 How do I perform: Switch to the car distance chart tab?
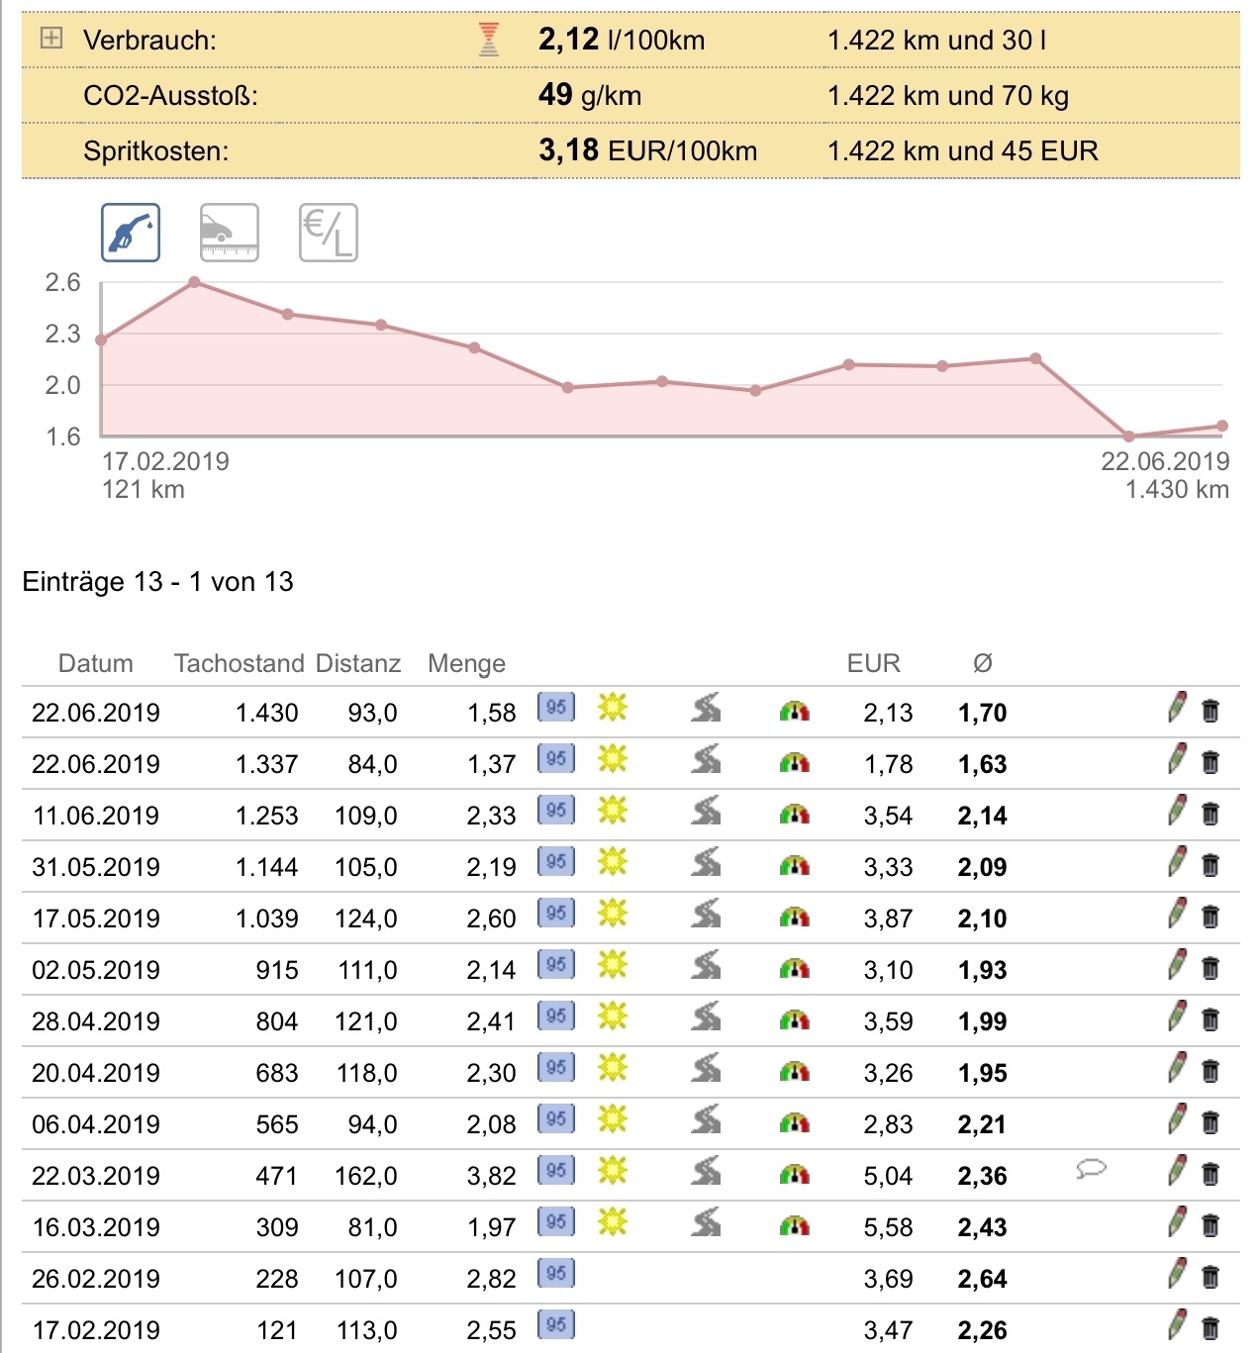(x=230, y=233)
